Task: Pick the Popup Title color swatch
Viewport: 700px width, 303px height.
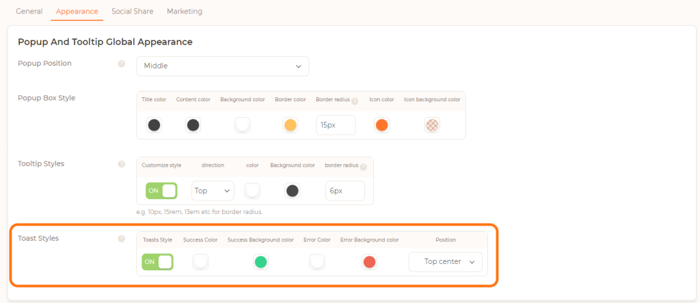Action: 154,125
